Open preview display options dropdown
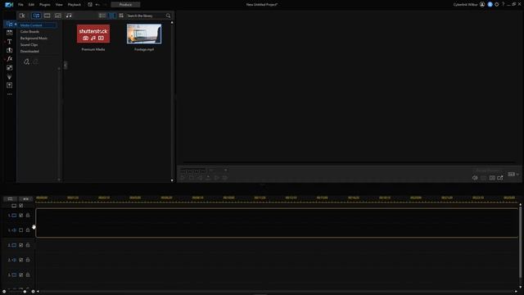Screen dimensions: 524x295 coord(513,175)
